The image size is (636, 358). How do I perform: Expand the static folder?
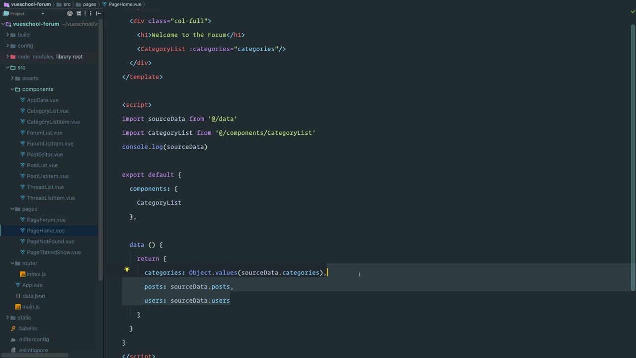(7, 318)
